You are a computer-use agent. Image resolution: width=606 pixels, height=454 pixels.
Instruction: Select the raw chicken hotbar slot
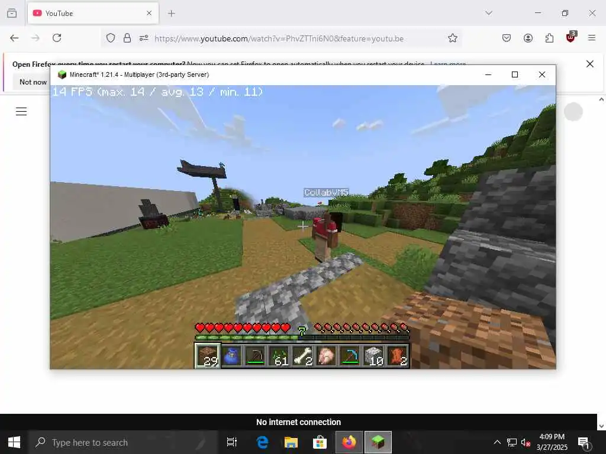coord(326,355)
